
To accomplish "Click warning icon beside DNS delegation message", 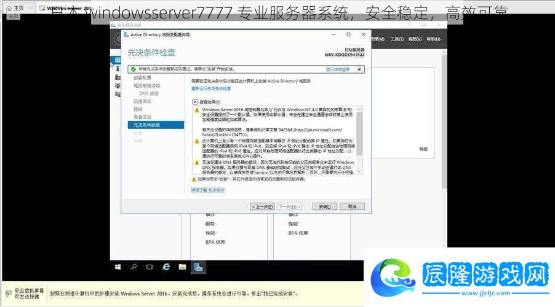I will pyautogui.click(x=197, y=163).
